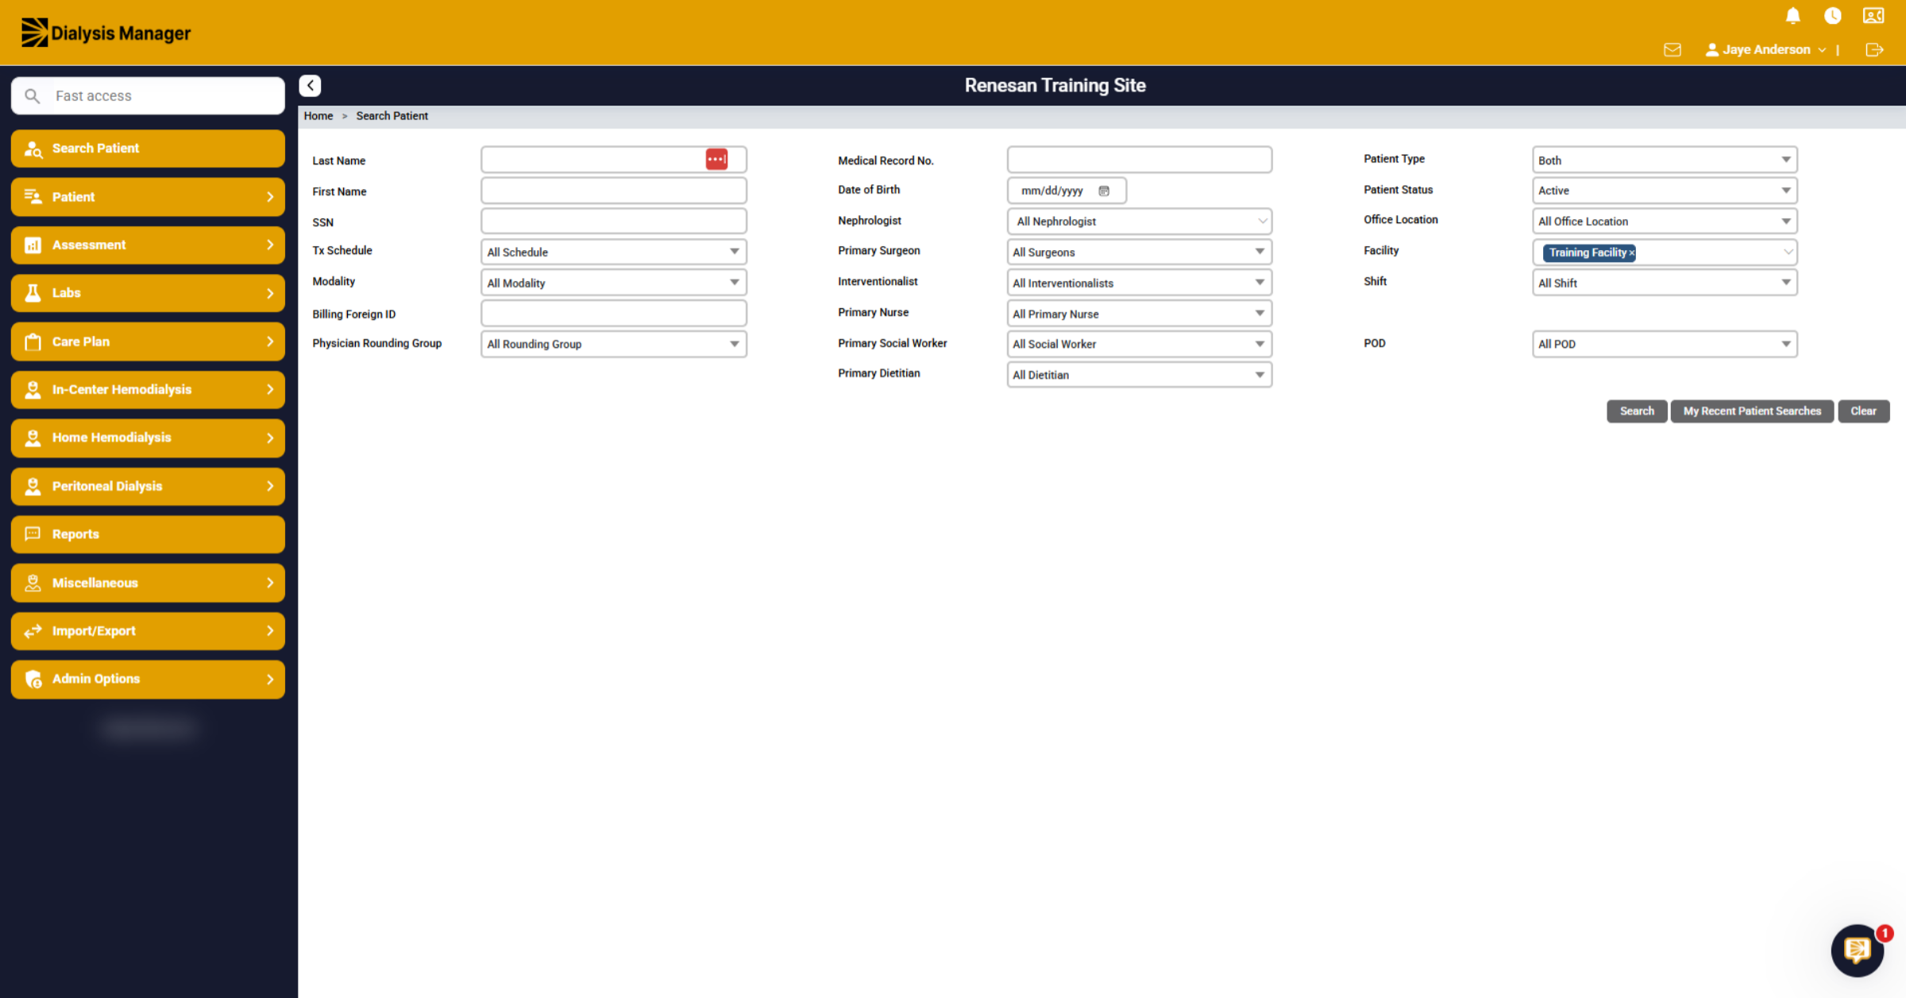Open the Modality dropdown
This screenshot has height=998, width=1906.
pos(613,283)
